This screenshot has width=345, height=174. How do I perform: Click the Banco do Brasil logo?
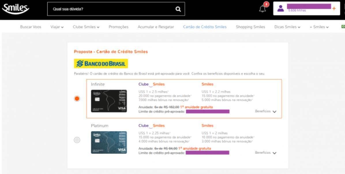[101, 64]
